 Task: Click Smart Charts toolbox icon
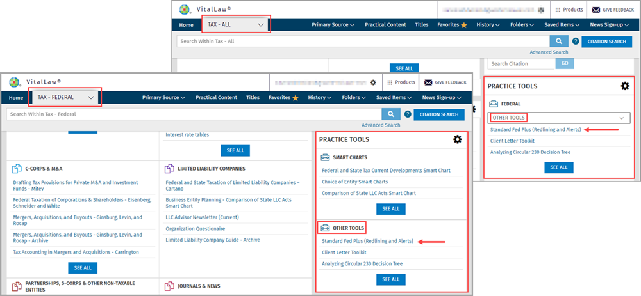pos(325,157)
